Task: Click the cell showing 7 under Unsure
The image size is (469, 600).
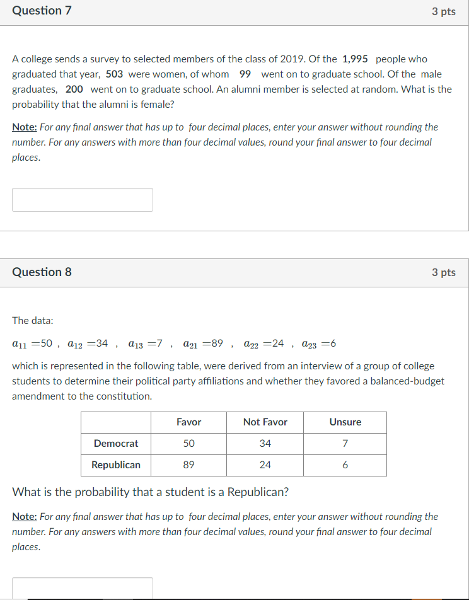Action: (345, 443)
